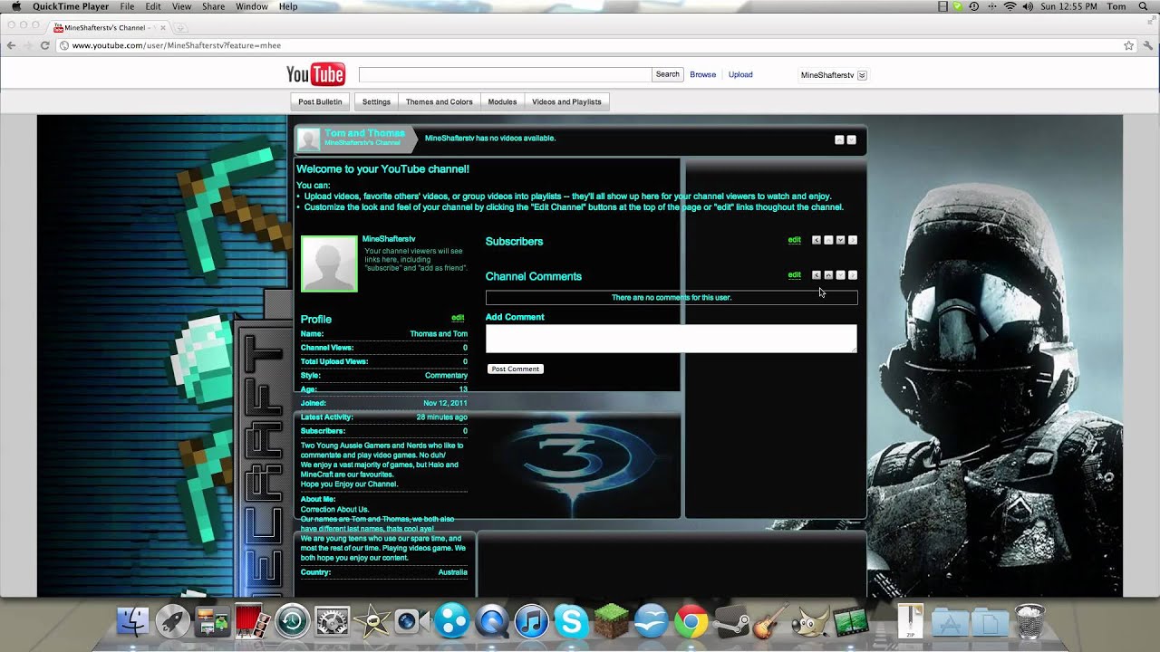This screenshot has width=1160, height=652.
Task: Open the File menu
Action: click(x=127, y=6)
